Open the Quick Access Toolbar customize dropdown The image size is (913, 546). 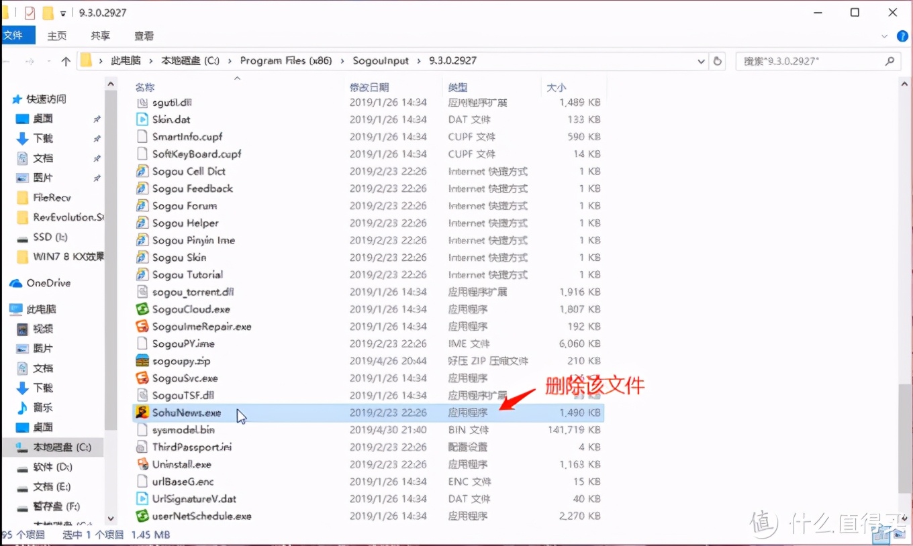(x=63, y=13)
